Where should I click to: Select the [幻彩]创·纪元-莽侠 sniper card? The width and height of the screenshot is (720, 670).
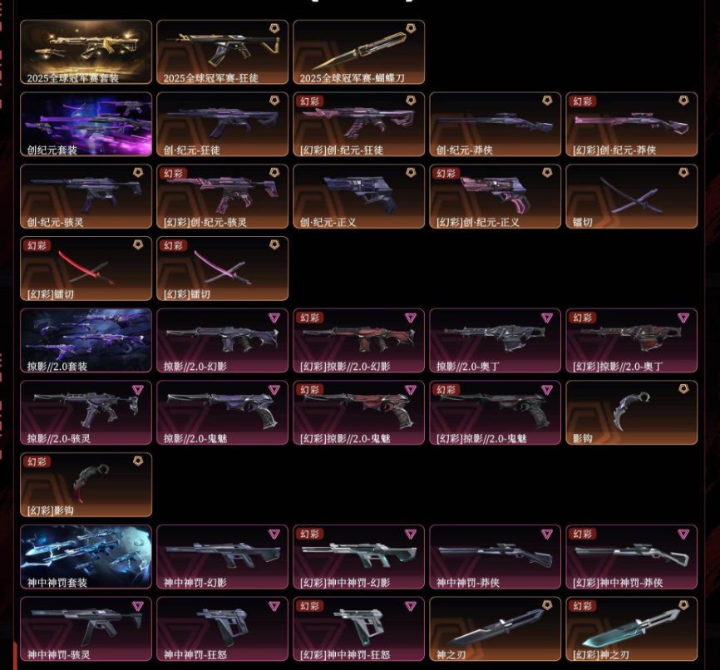pyautogui.click(x=631, y=124)
